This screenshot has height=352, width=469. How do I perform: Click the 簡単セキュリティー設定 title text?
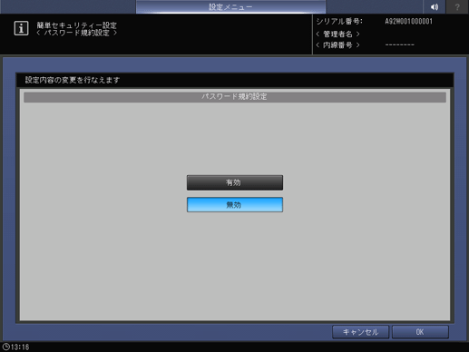click(x=77, y=25)
